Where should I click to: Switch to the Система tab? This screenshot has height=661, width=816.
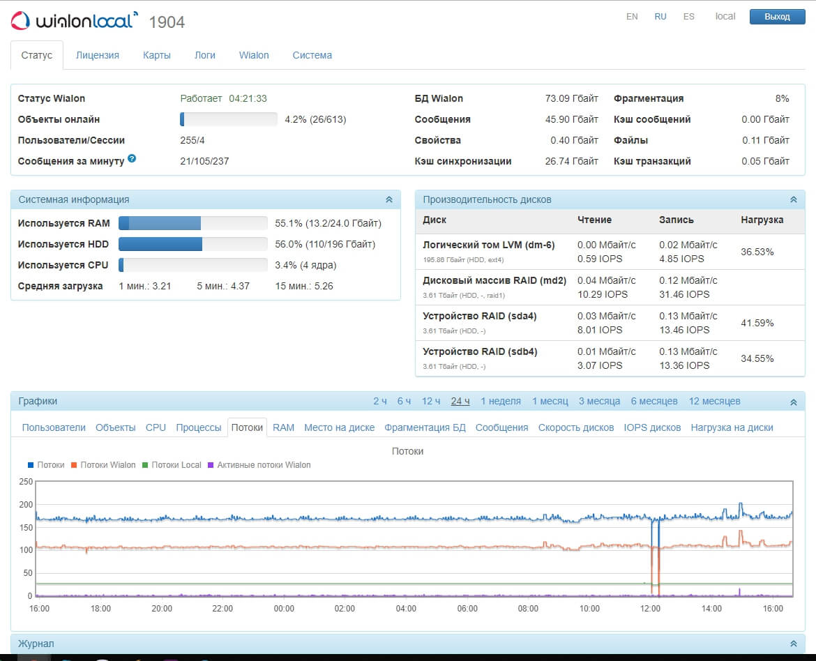[312, 55]
